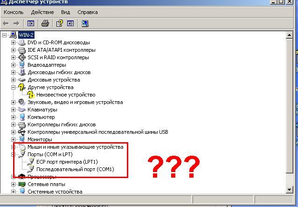Screen dimensions: 298x207
Task: Expand Дисковые устройства node
Action: pyautogui.click(x=13, y=80)
